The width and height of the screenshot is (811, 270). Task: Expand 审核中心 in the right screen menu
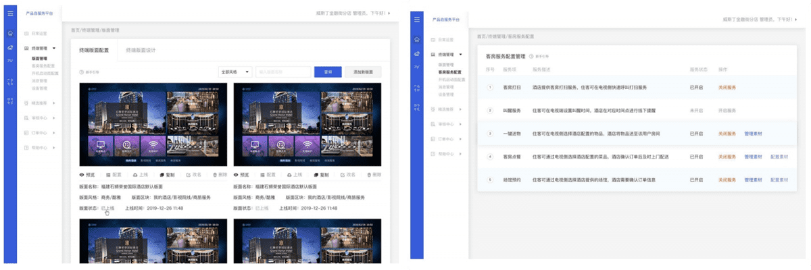(460, 124)
